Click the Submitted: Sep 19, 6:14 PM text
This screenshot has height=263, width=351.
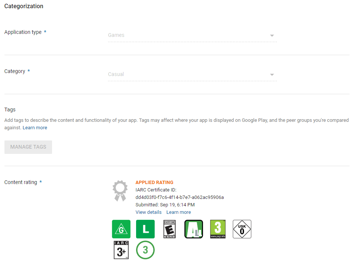[165, 205]
